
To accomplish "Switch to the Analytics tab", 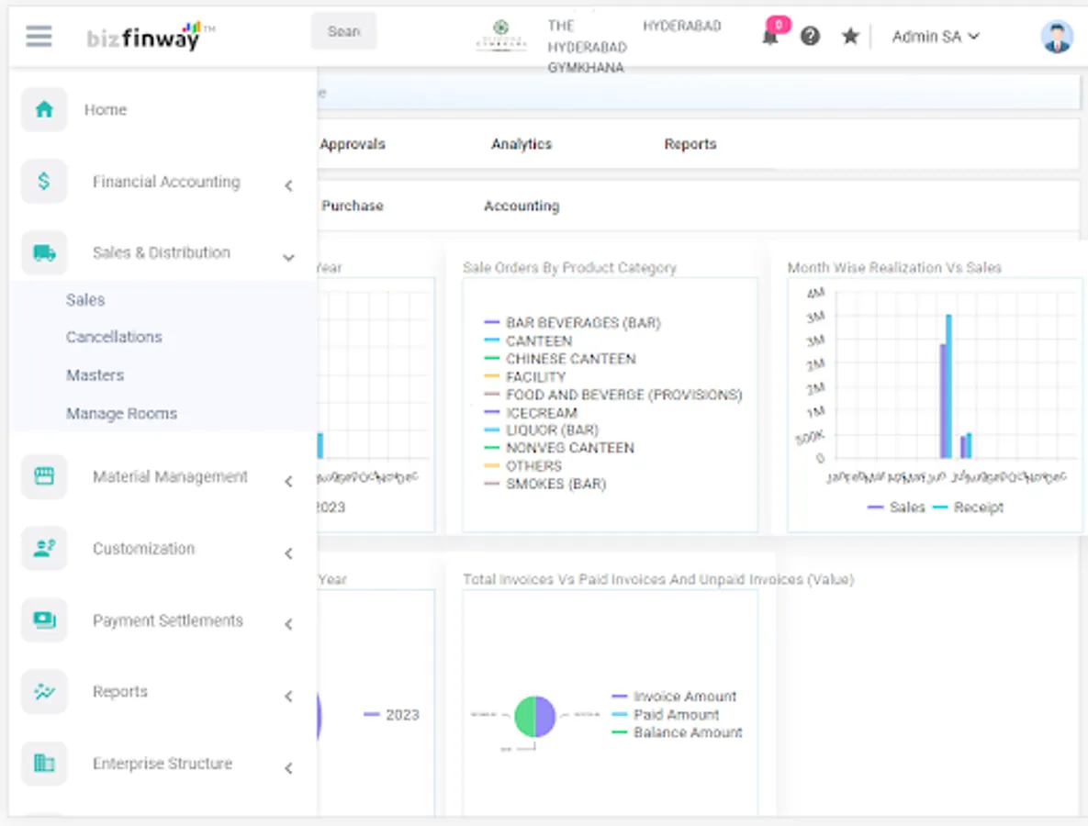I will [522, 144].
